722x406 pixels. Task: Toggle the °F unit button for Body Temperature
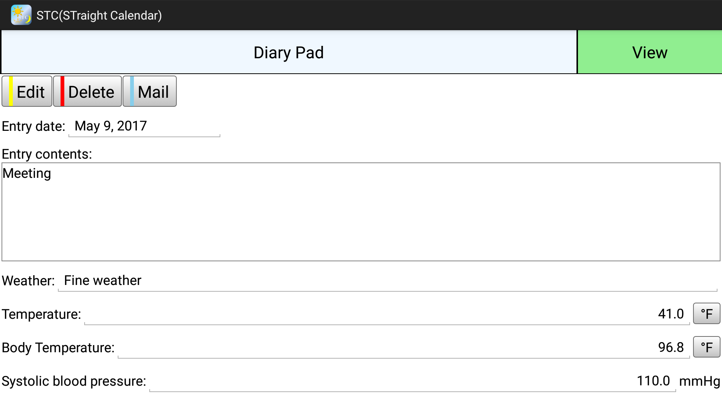[706, 347]
